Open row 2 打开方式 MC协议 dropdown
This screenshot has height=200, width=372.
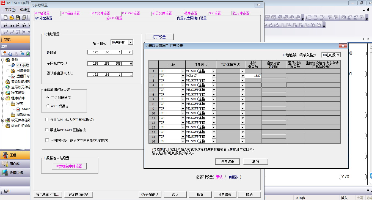click(213, 76)
